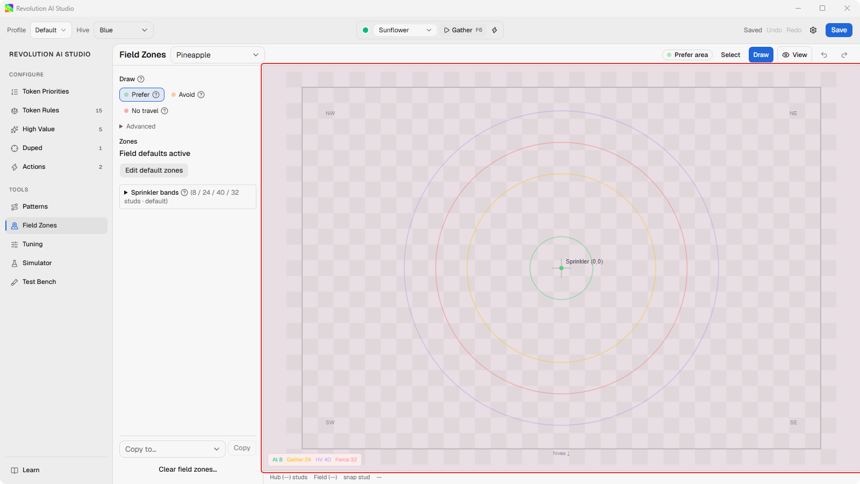The height and width of the screenshot is (484, 860).
Task: Click the Copy button
Action: [242, 448]
